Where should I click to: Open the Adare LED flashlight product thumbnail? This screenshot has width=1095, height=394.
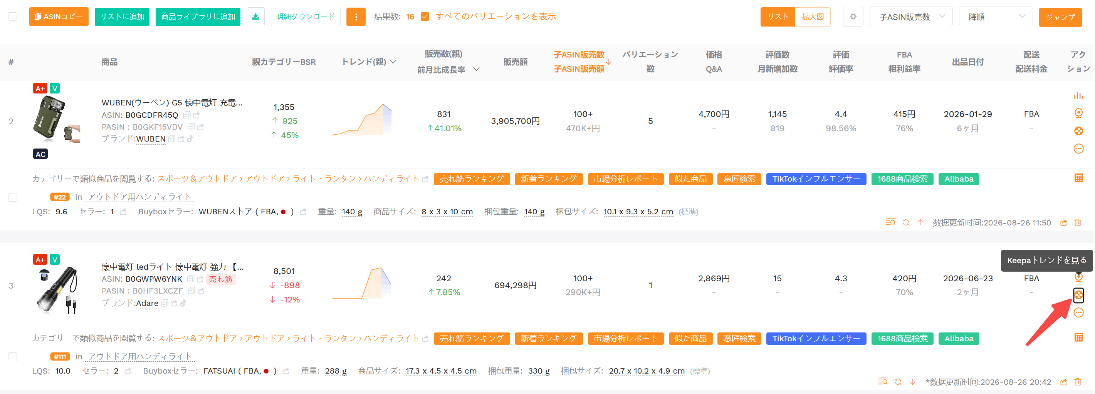[x=57, y=290]
